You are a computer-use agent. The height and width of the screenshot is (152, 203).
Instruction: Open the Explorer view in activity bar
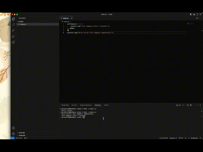13,19
